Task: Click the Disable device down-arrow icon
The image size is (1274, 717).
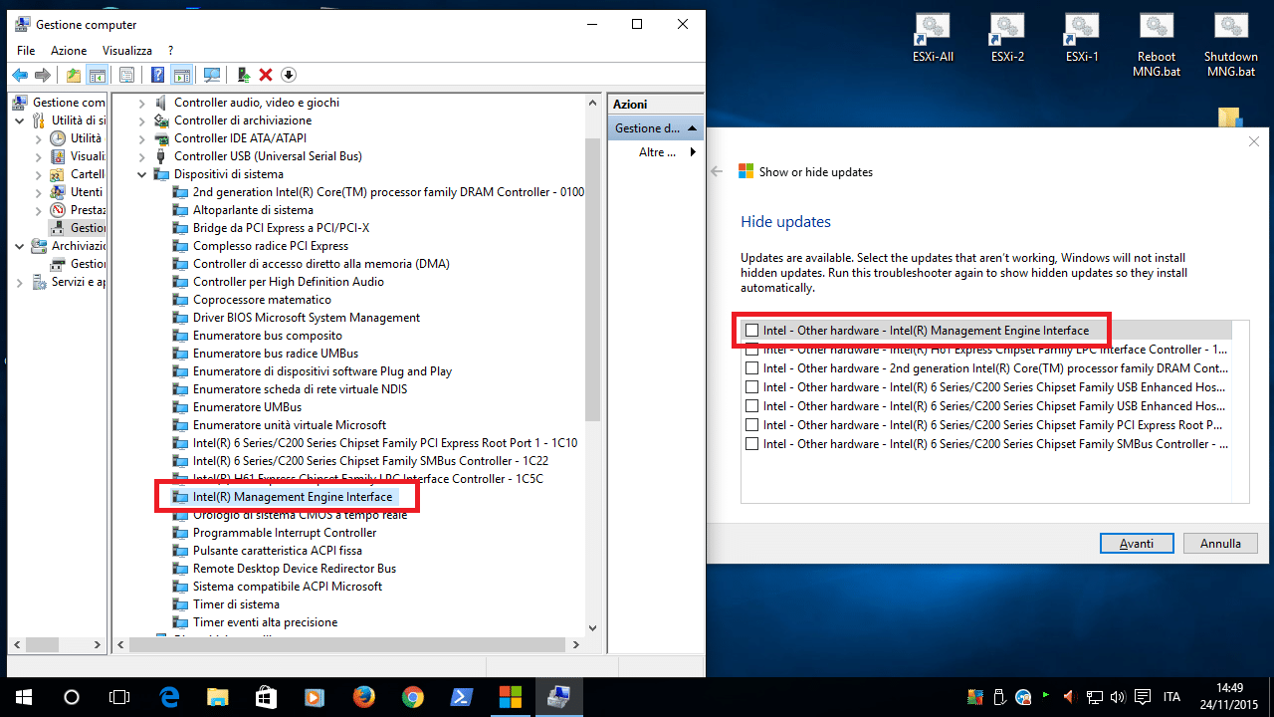Action: tap(289, 75)
